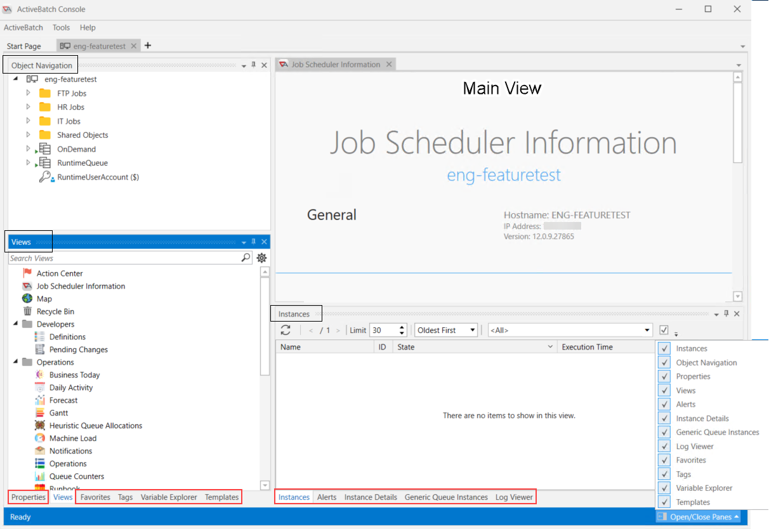Screen dimensions: 769x529
Task: Toggle Generic Queue Instances pane checkbox
Action: tap(664, 432)
